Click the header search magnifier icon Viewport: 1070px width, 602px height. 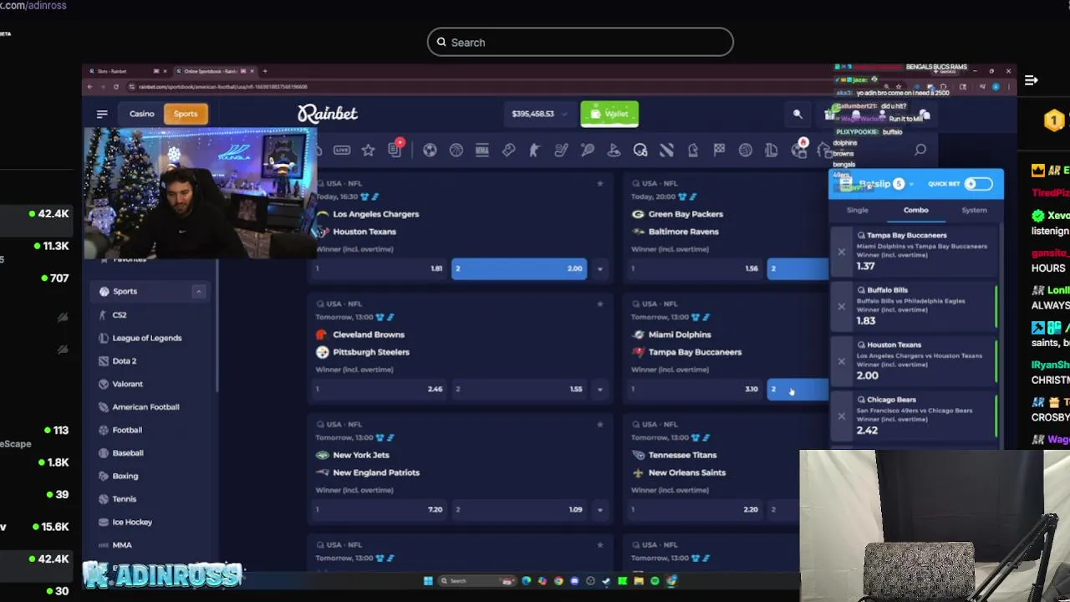[797, 114]
